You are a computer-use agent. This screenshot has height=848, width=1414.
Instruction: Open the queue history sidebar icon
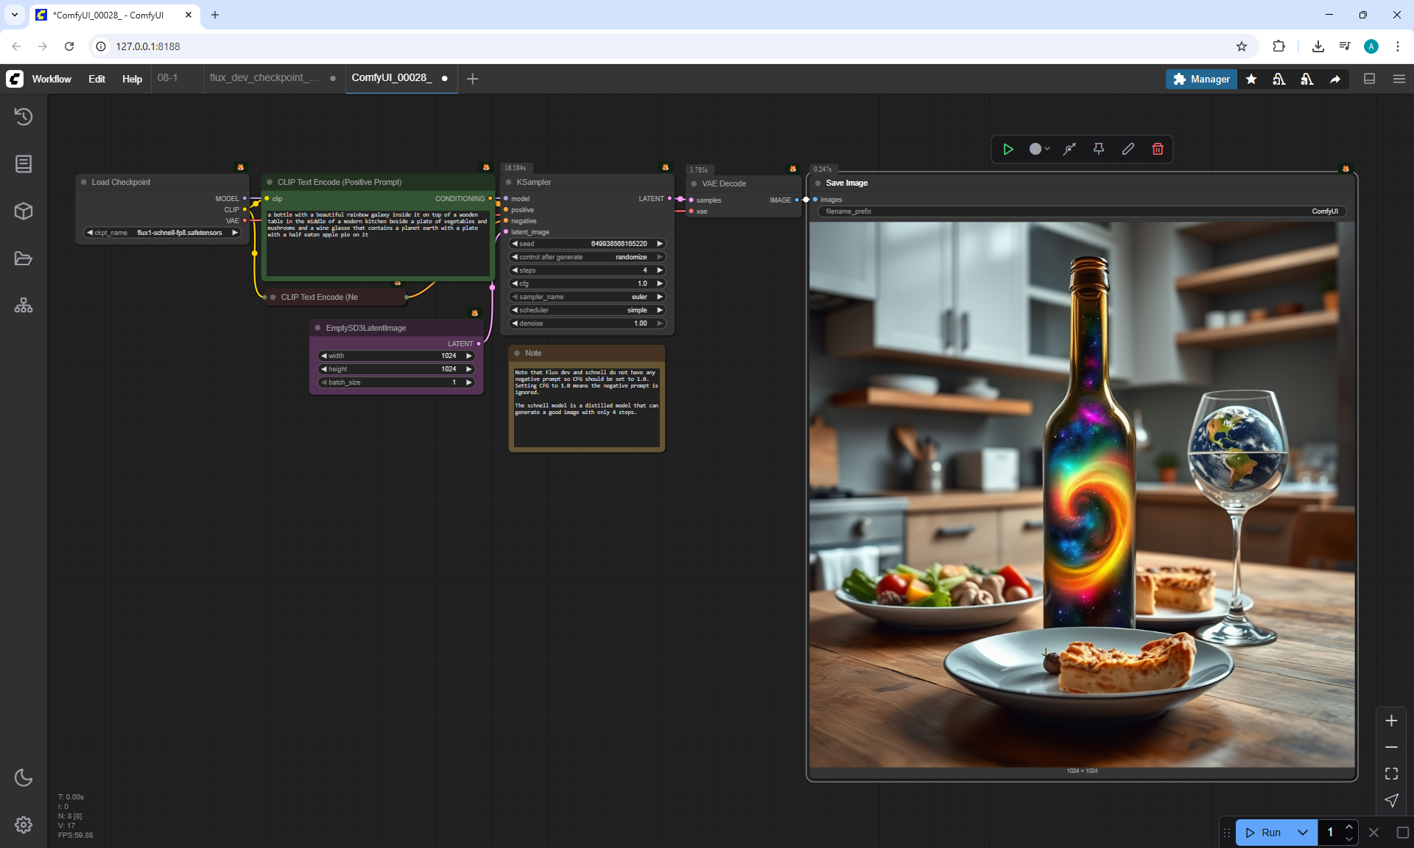pyautogui.click(x=24, y=116)
